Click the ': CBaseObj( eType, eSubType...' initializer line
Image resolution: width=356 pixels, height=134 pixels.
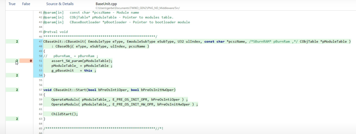(x=101, y=46)
